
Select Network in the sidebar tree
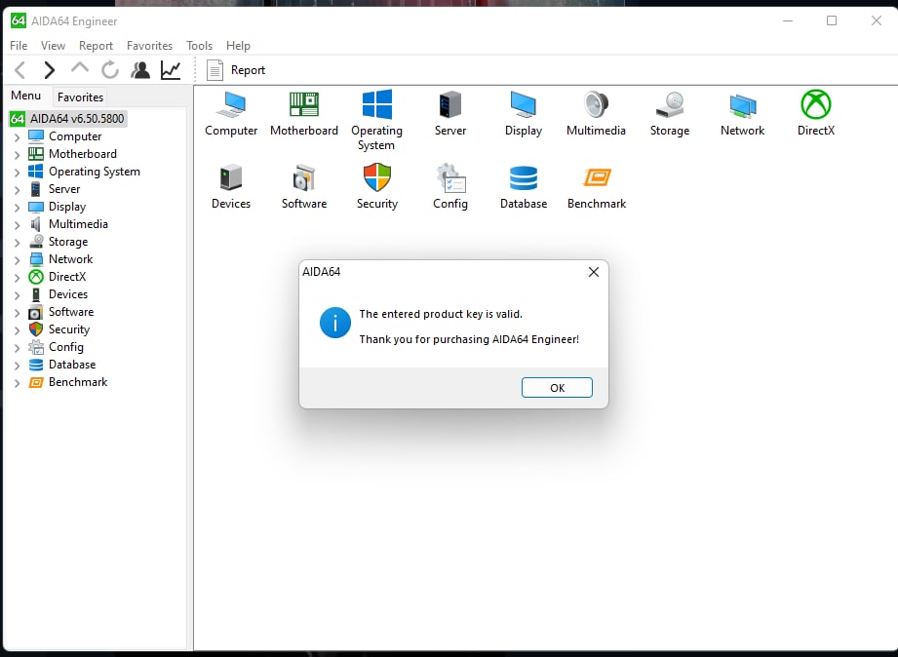(x=70, y=259)
